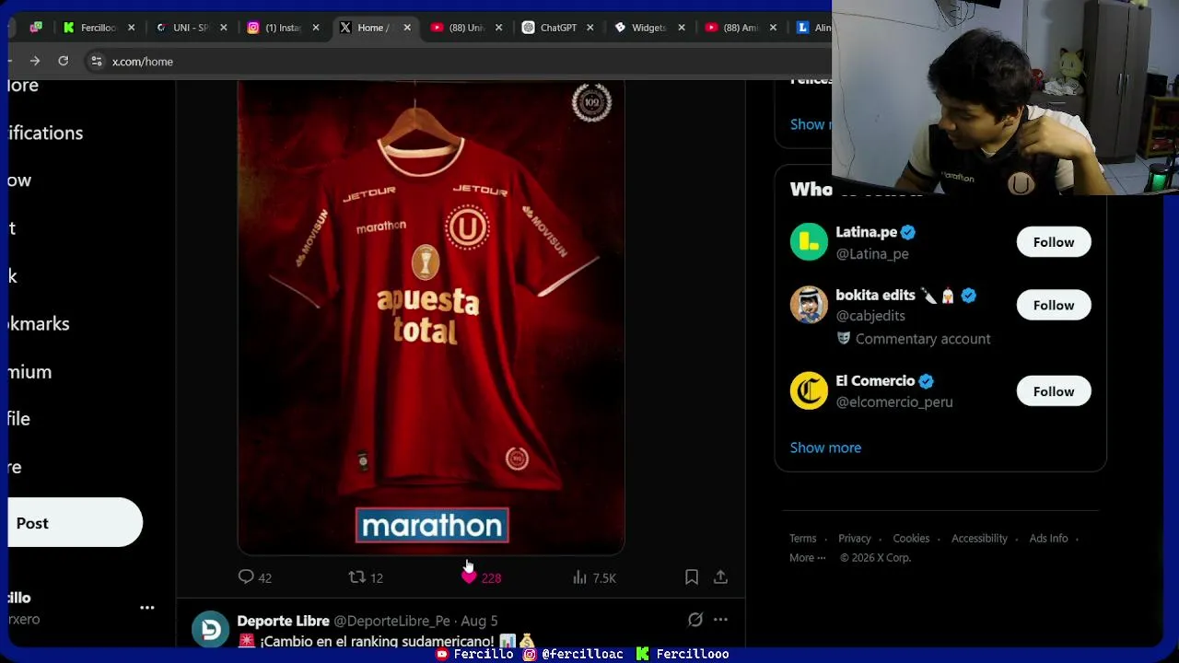Follow bokita edits
Screen dimensions: 1179x663
click(x=1054, y=305)
